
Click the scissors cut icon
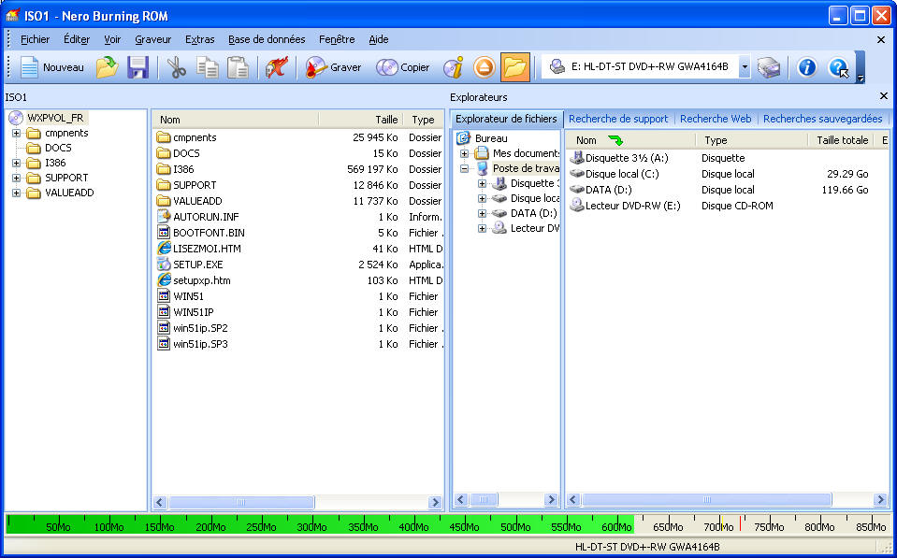tap(177, 67)
